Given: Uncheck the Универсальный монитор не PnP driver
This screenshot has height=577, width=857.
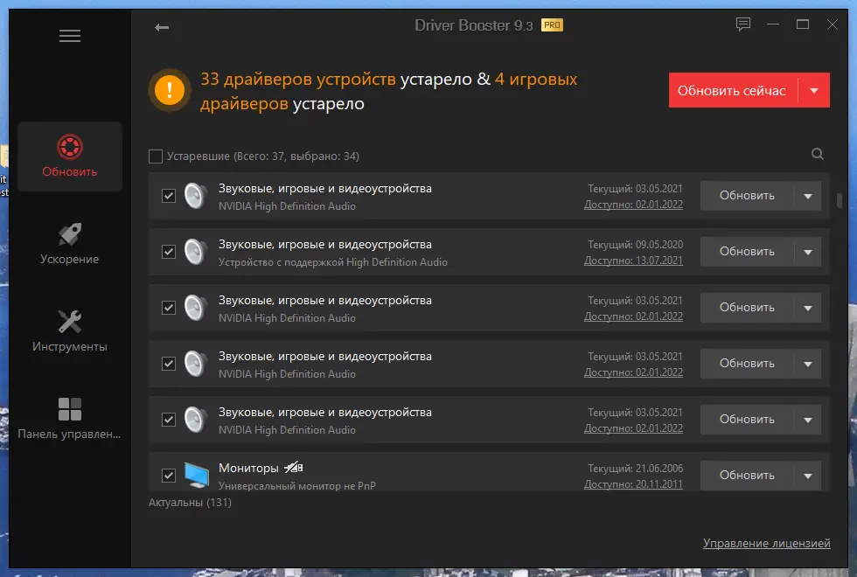Looking at the screenshot, I should (168, 476).
